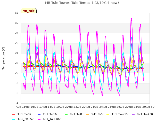
Task: Click the red Tul1_Ts-32 legend swatch
Action: [x=14, y=115]
